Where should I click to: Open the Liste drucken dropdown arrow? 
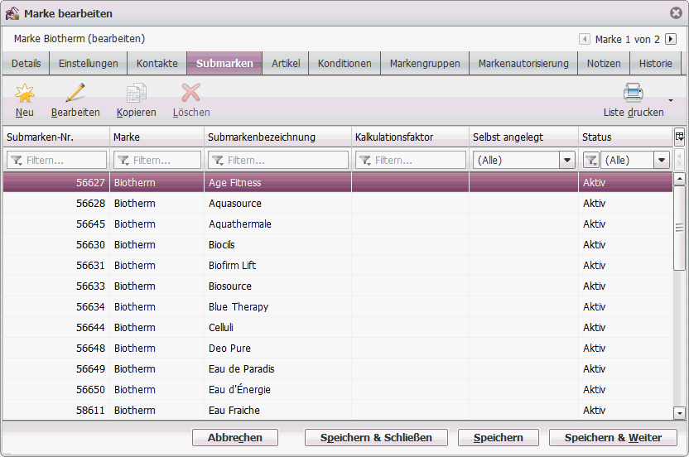point(671,101)
